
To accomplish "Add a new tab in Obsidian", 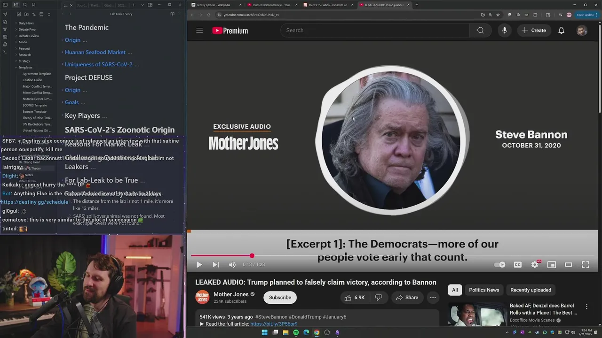I will tap(134, 5).
